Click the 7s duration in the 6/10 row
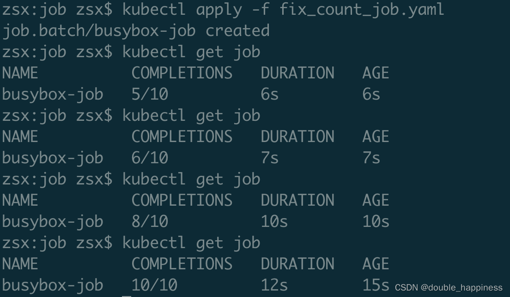 pyautogui.click(x=270, y=158)
